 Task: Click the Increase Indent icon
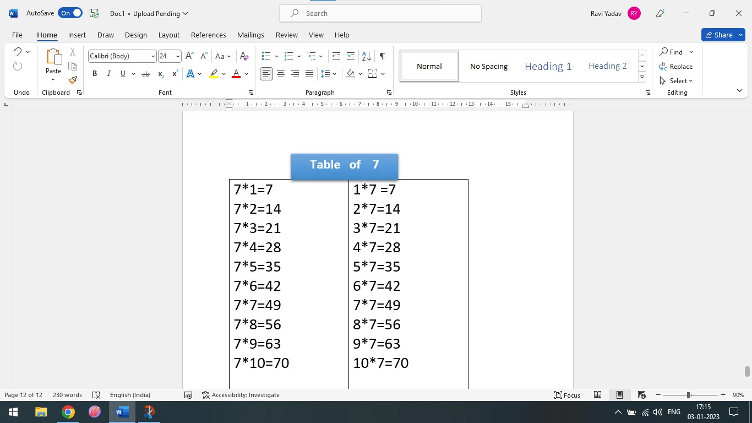click(x=351, y=56)
